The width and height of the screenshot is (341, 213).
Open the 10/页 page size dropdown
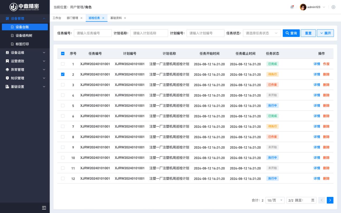(x=275, y=200)
